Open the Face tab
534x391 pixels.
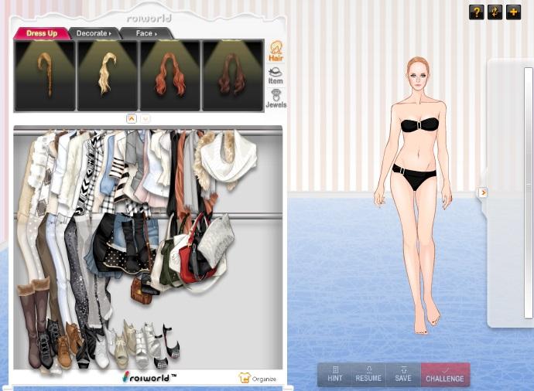click(145, 33)
